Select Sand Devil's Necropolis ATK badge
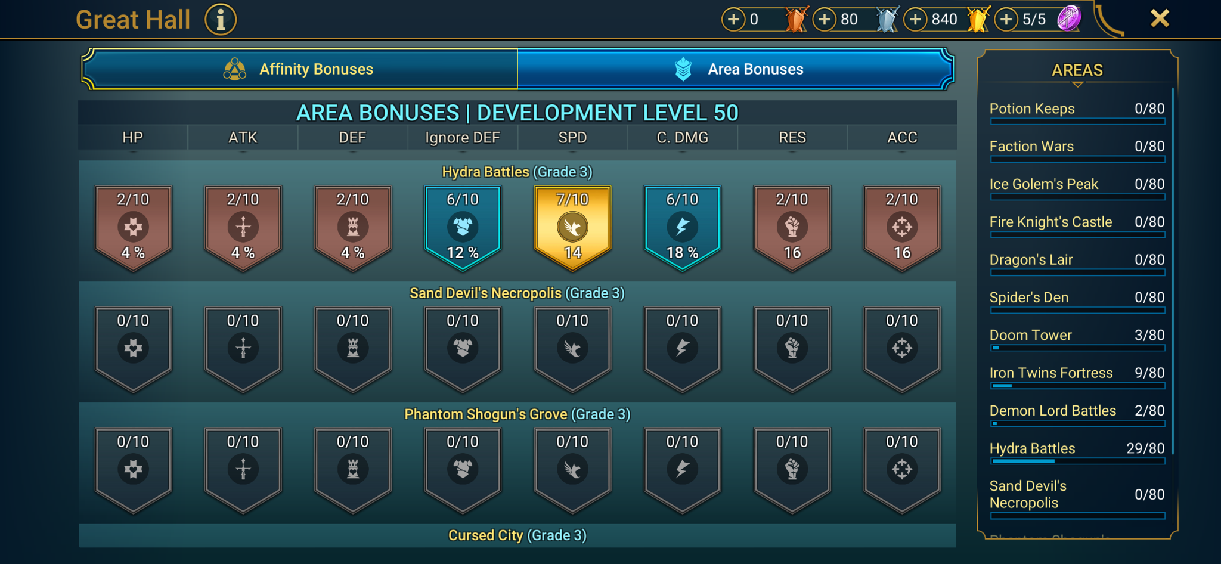 coord(243,349)
